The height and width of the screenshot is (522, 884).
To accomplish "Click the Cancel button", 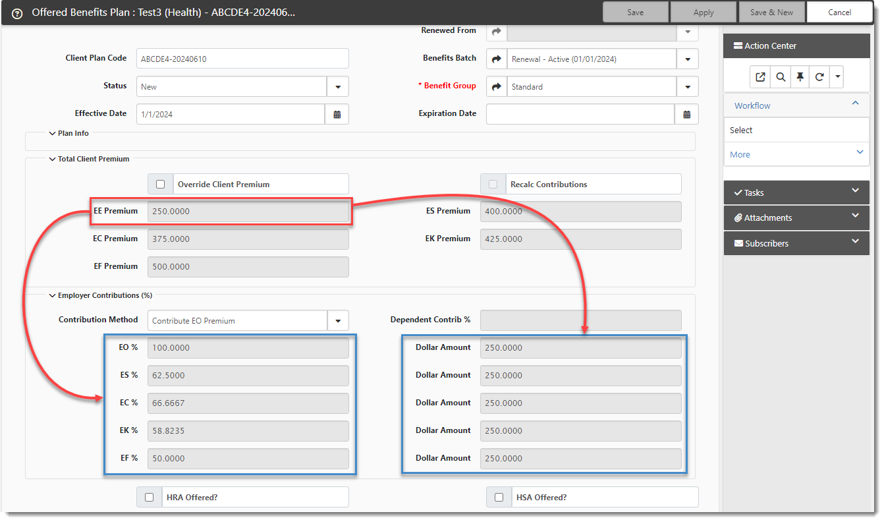I will tap(839, 13).
